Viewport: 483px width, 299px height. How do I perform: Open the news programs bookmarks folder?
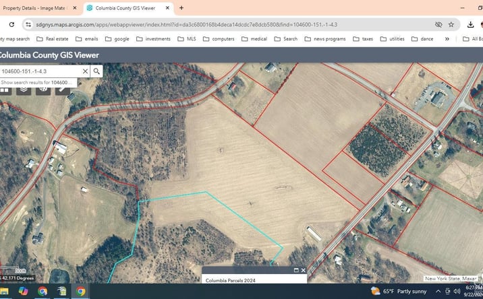point(325,39)
